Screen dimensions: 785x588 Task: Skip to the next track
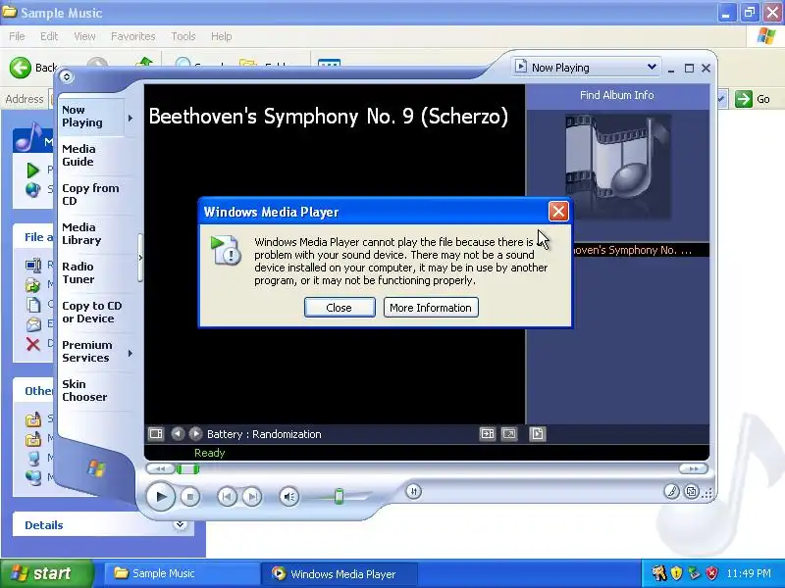(252, 497)
